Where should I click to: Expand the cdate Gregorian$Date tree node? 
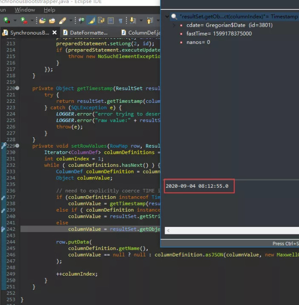point(174,25)
